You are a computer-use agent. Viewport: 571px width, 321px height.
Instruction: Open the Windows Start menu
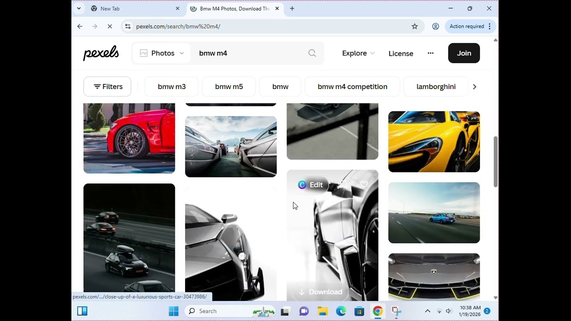click(x=174, y=311)
